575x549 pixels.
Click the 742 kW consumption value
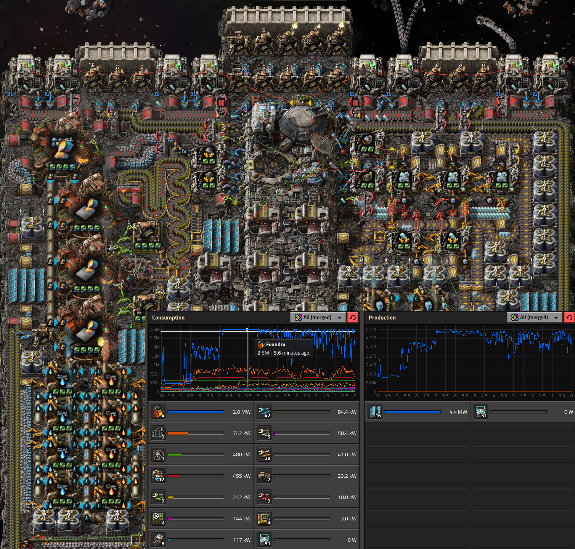242,433
